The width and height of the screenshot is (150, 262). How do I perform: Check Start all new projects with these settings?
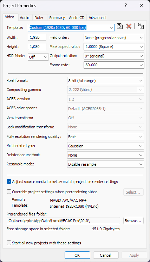(x=9, y=243)
